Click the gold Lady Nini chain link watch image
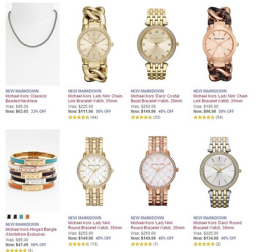 pyautogui.click(x=95, y=44)
